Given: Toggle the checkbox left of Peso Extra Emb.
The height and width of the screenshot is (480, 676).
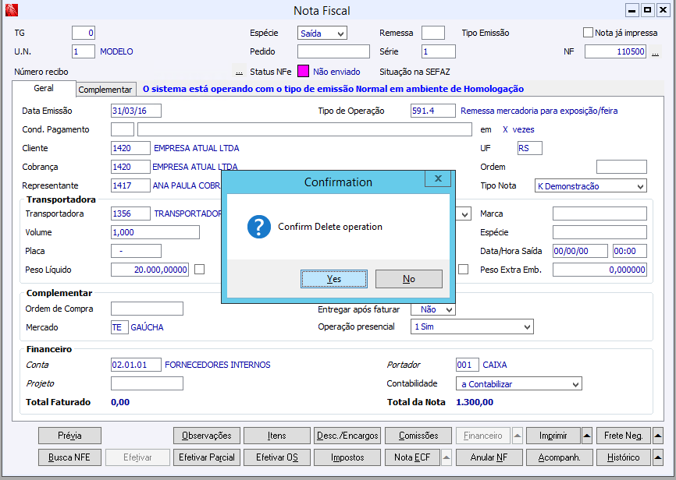Looking at the screenshot, I should coord(464,270).
